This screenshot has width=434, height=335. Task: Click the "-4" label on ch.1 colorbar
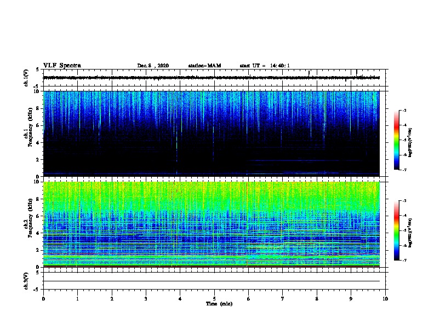coord(404,125)
